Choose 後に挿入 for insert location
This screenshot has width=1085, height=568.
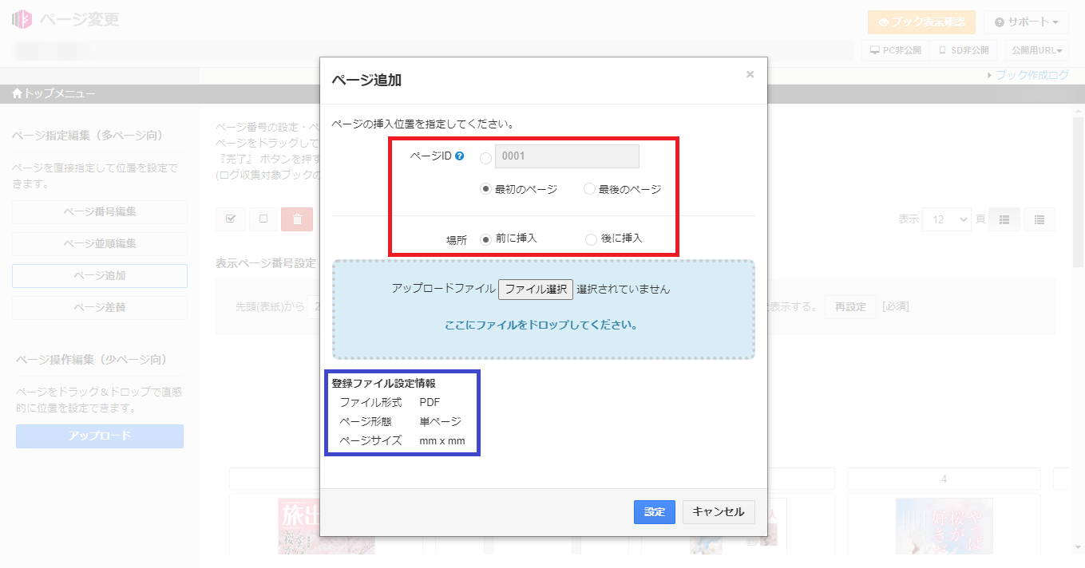(589, 239)
